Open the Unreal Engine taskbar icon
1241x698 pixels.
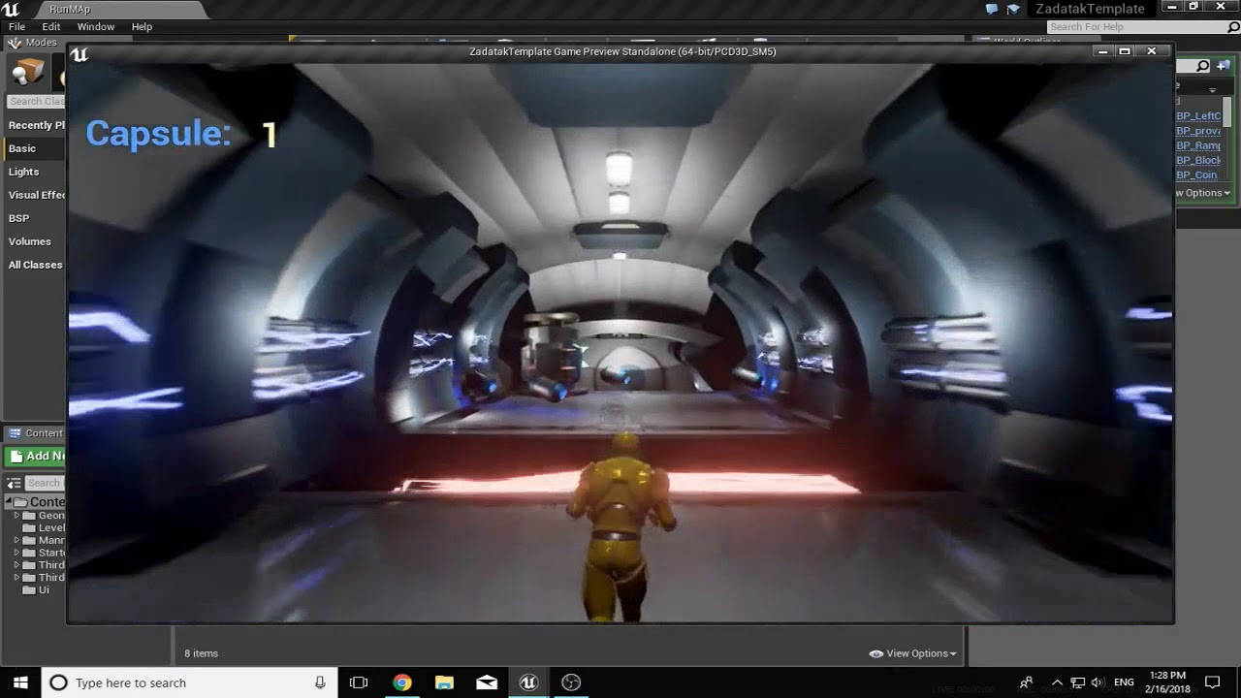point(528,682)
